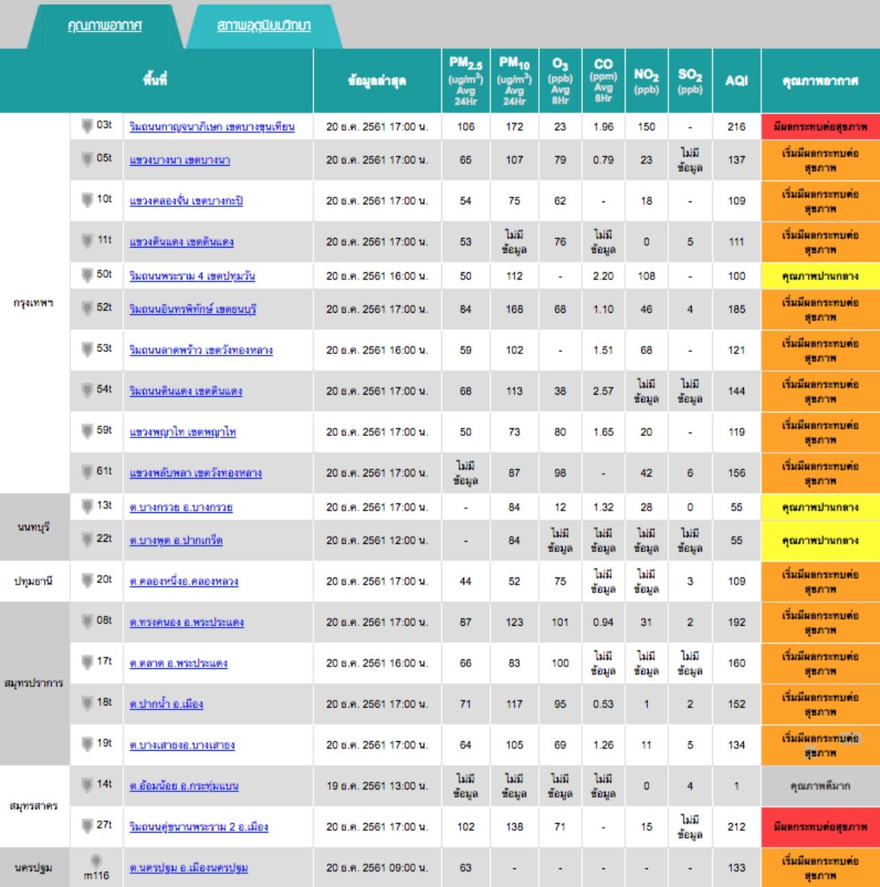Screen dimensions: 880x887
Task: Open the ต.บางกรวย อ.บางกรวย link
Action: 181,507
